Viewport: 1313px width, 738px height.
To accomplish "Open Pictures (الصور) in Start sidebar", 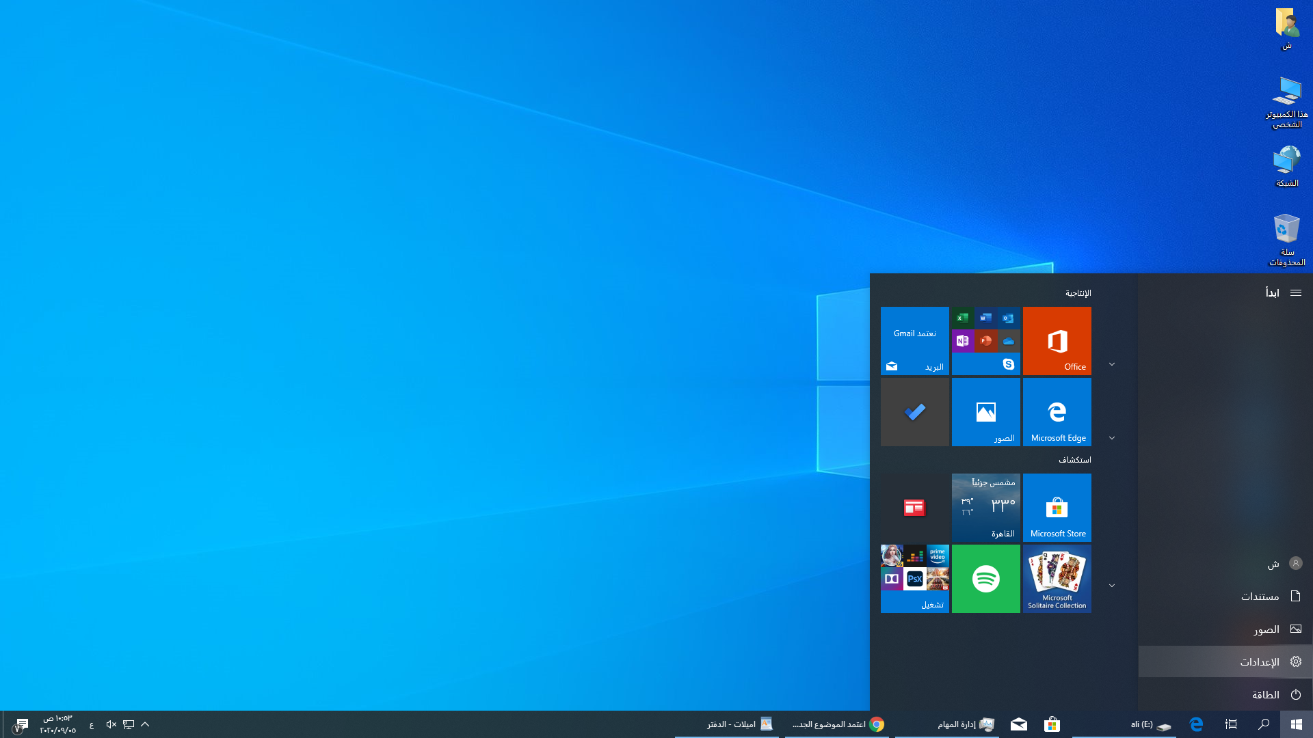I will tap(1225, 629).
